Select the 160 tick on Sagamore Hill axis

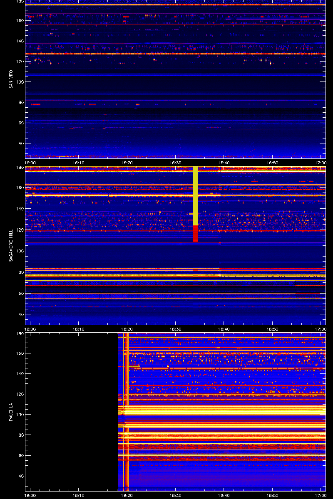(20, 188)
